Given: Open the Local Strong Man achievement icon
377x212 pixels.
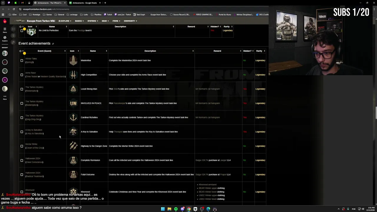Looking at the screenshot, I should (73, 89).
